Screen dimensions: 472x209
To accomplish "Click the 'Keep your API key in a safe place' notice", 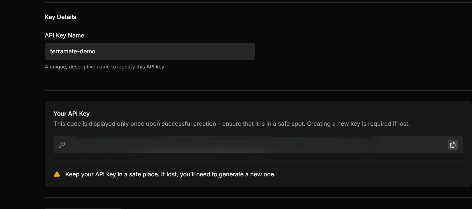I will pos(170,174).
